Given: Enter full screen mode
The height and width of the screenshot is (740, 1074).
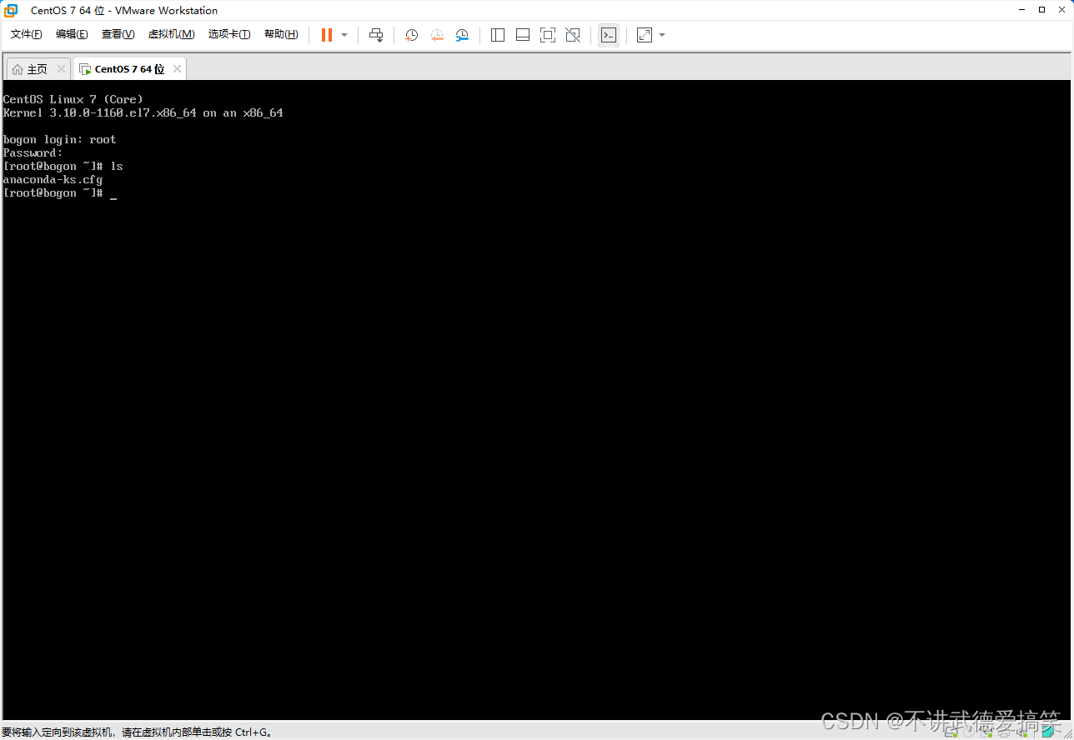Looking at the screenshot, I should pyautogui.click(x=548, y=35).
